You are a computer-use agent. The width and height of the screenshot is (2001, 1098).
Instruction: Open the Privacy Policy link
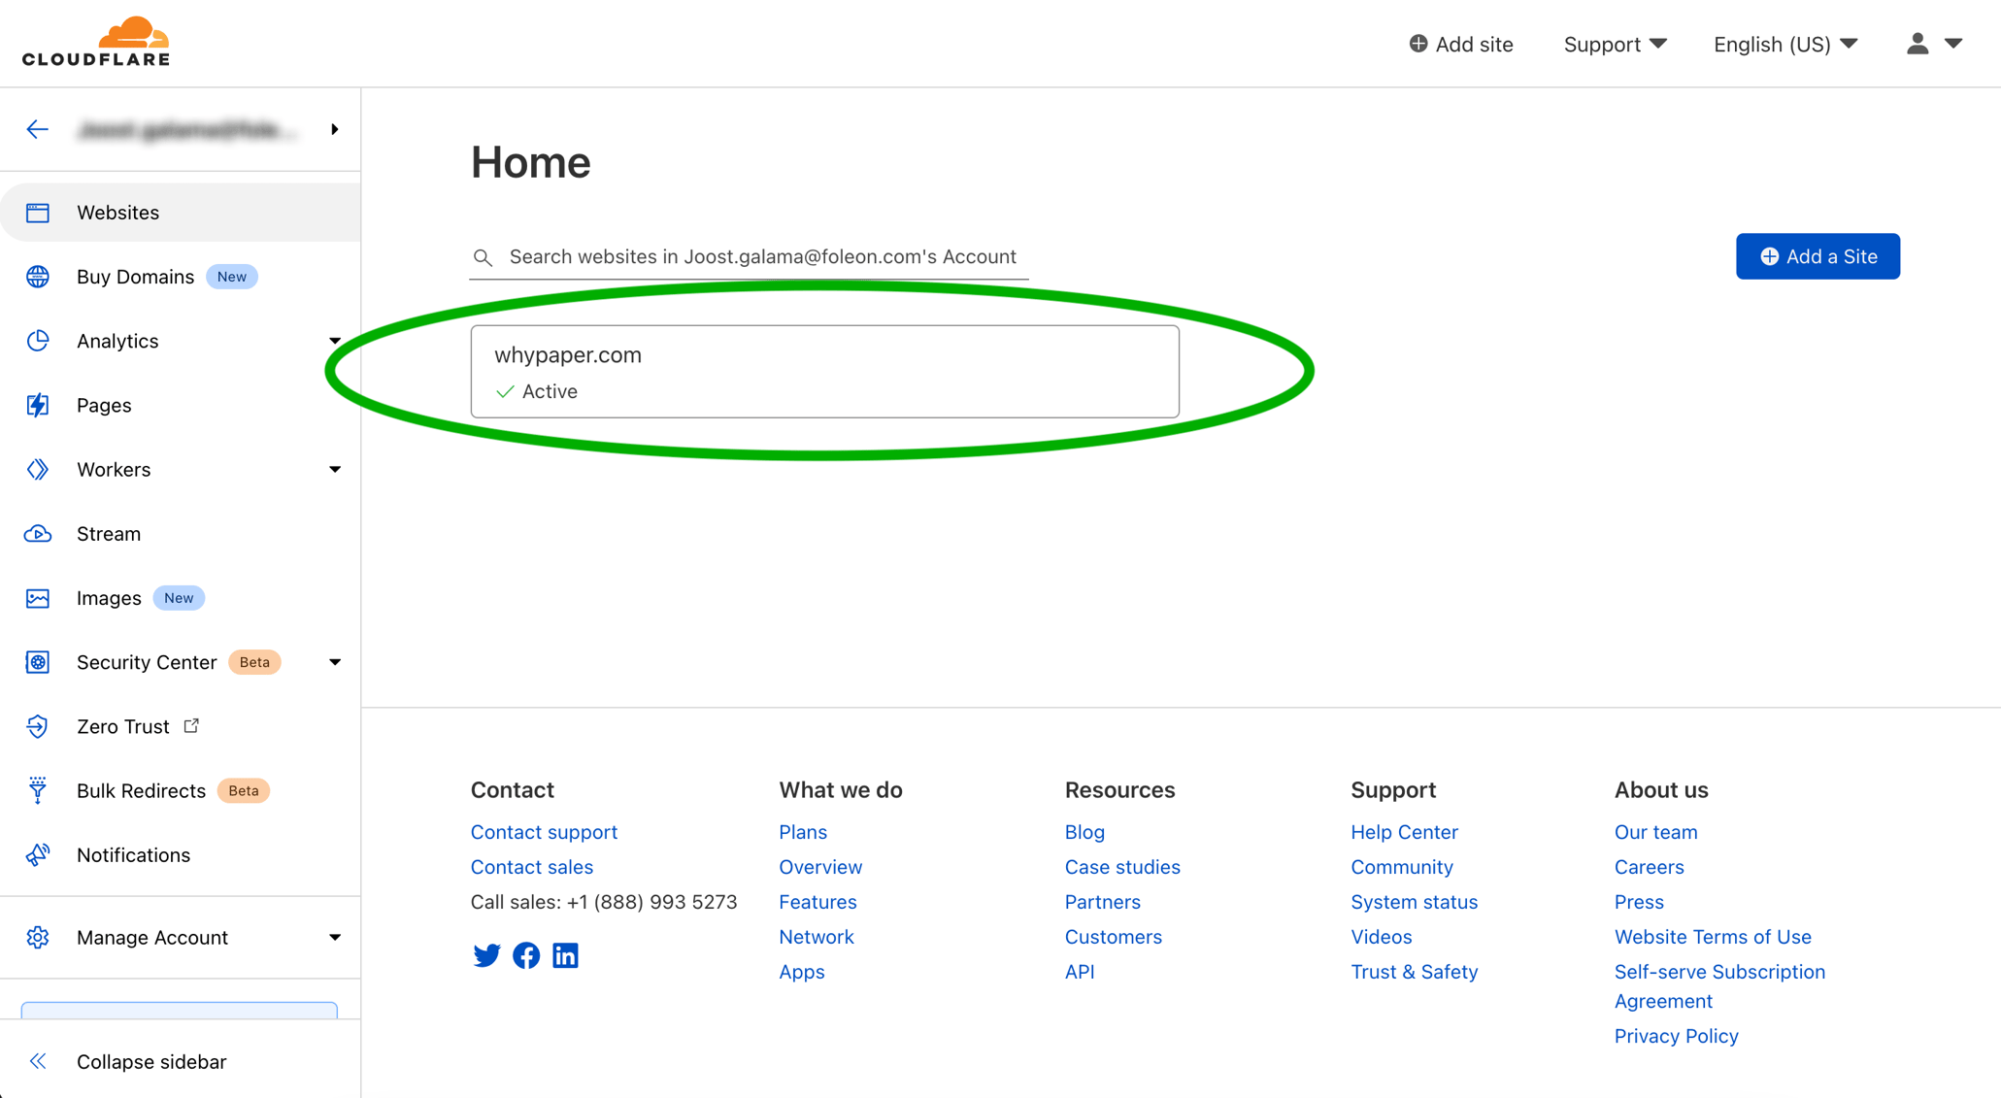(1676, 1036)
